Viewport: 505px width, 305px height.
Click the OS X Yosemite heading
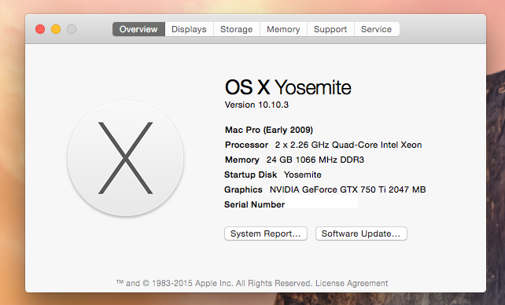[288, 87]
